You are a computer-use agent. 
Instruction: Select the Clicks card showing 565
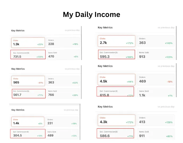click(28, 81)
